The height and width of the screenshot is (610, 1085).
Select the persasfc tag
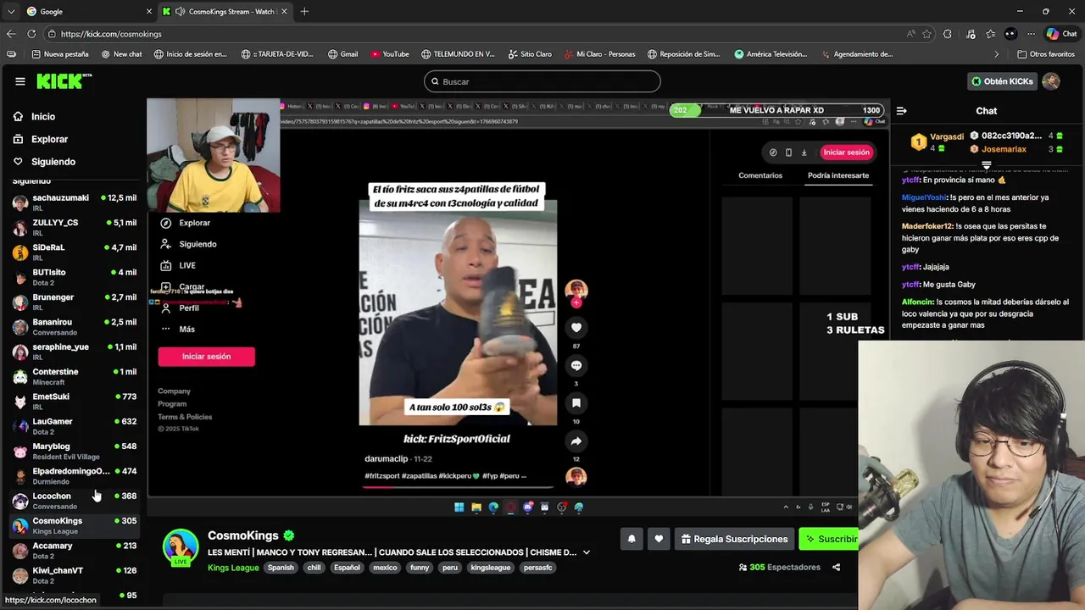538,568
